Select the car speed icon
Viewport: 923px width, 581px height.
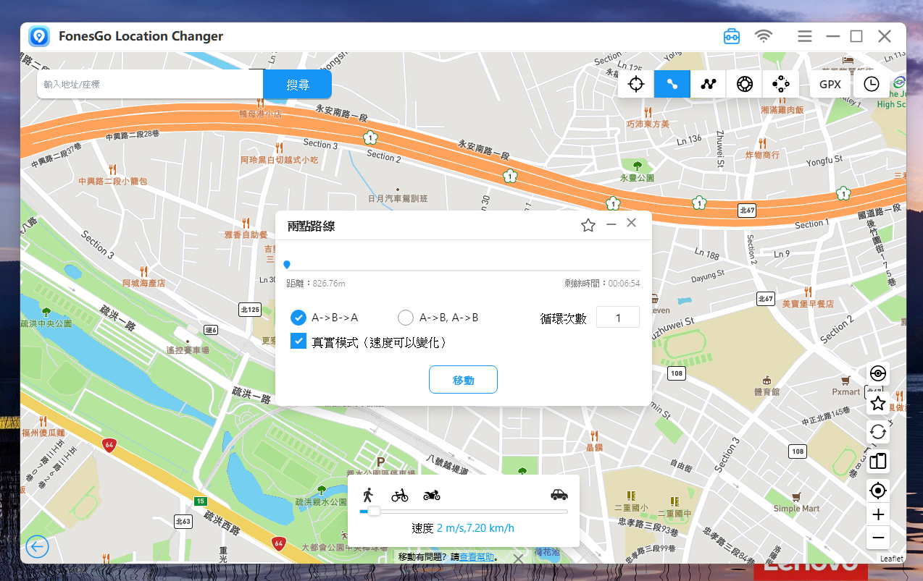[559, 495]
